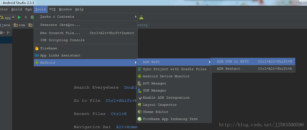The height and width of the screenshot is (130, 307).
Task: Toggle the Enable ADB Integration checkmark
Action: pyautogui.click(x=140, y=98)
